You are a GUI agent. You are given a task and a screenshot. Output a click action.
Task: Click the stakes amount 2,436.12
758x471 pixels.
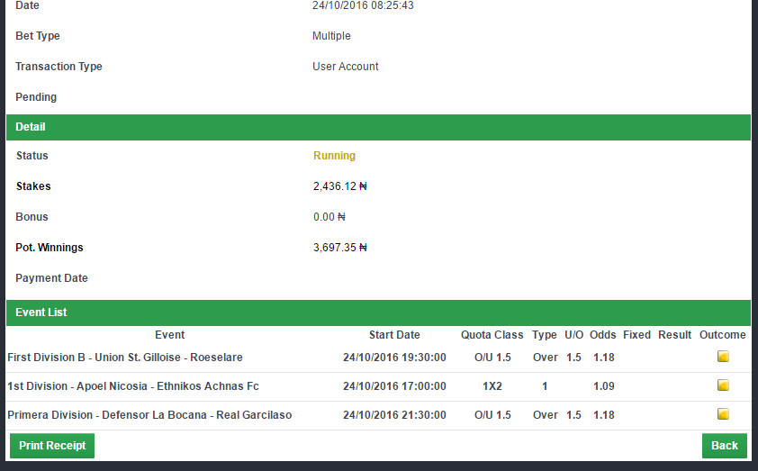pos(340,186)
